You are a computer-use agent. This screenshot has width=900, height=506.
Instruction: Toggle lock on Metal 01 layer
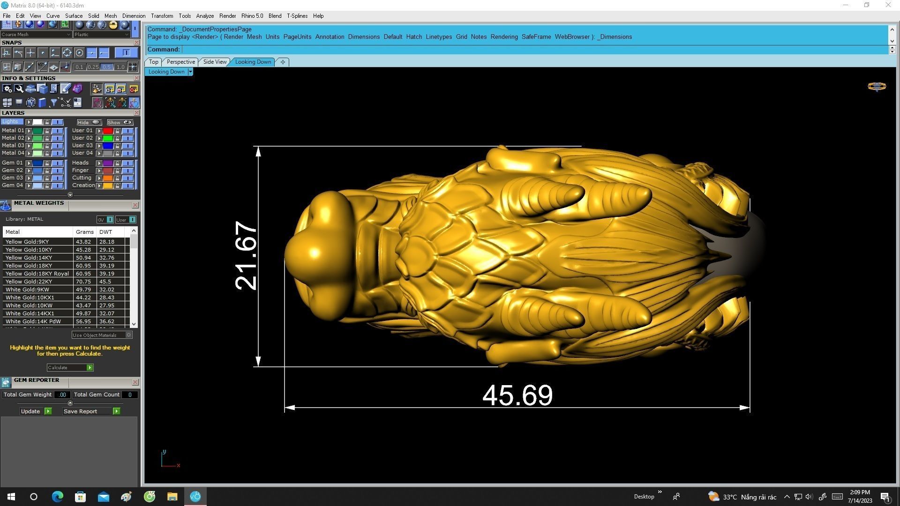(x=47, y=131)
